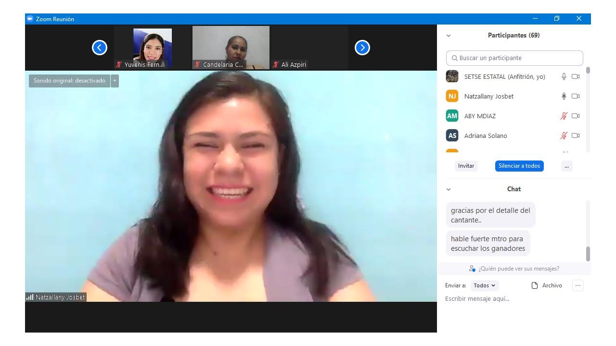Select participant ABY MDIAZ name
Screen dimensions: 616x346
click(480, 116)
